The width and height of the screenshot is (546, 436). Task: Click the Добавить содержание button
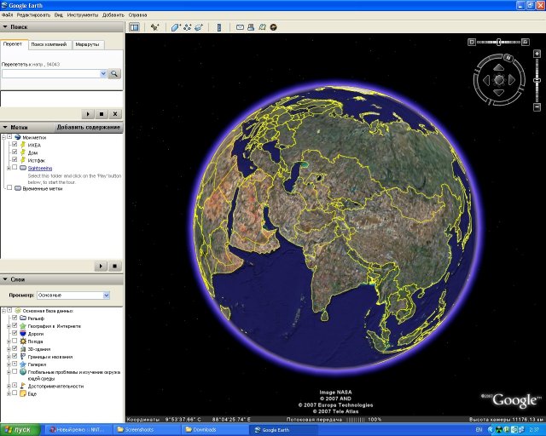tap(89, 127)
